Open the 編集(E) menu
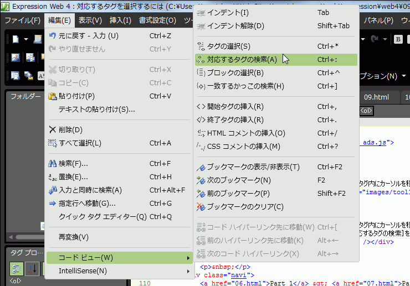 tap(59, 20)
